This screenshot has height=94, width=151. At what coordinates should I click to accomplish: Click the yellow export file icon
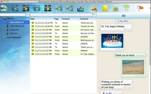click(105, 8)
